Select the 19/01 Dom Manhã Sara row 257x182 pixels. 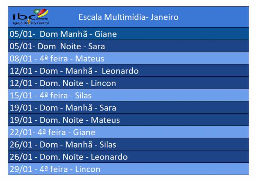click(128, 107)
